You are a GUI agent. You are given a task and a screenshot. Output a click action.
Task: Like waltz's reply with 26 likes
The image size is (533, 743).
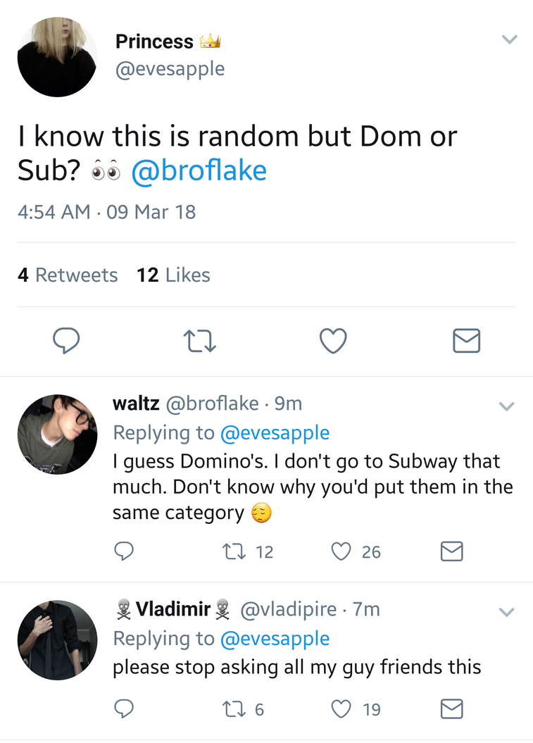coord(356,551)
